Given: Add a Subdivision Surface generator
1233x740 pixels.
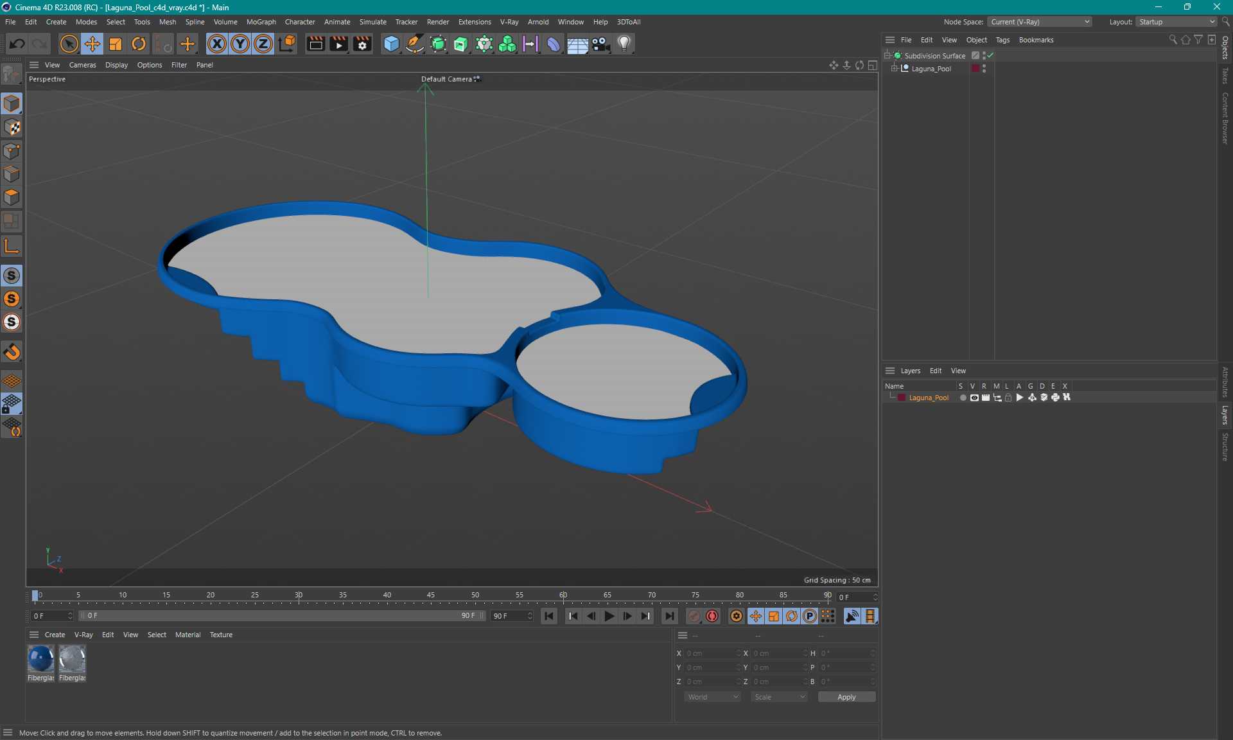Looking at the screenshot, I should (x=438, y=44).
